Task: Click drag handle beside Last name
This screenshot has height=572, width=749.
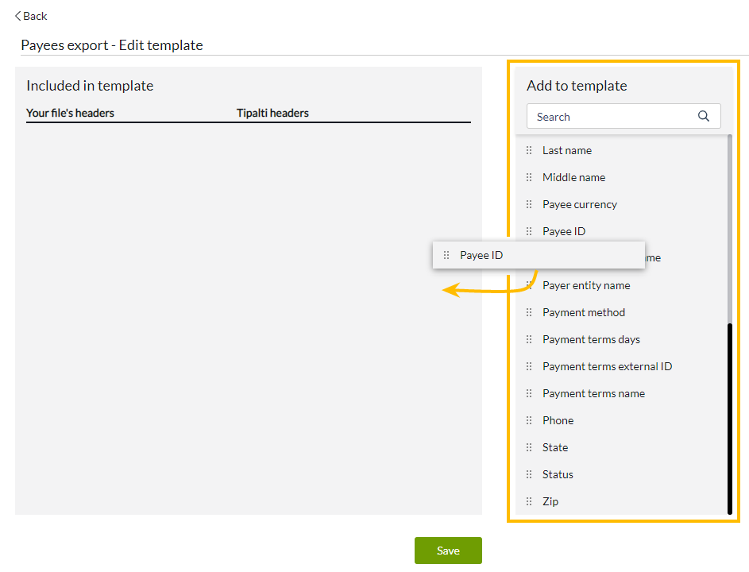Action: pos(529,150)
